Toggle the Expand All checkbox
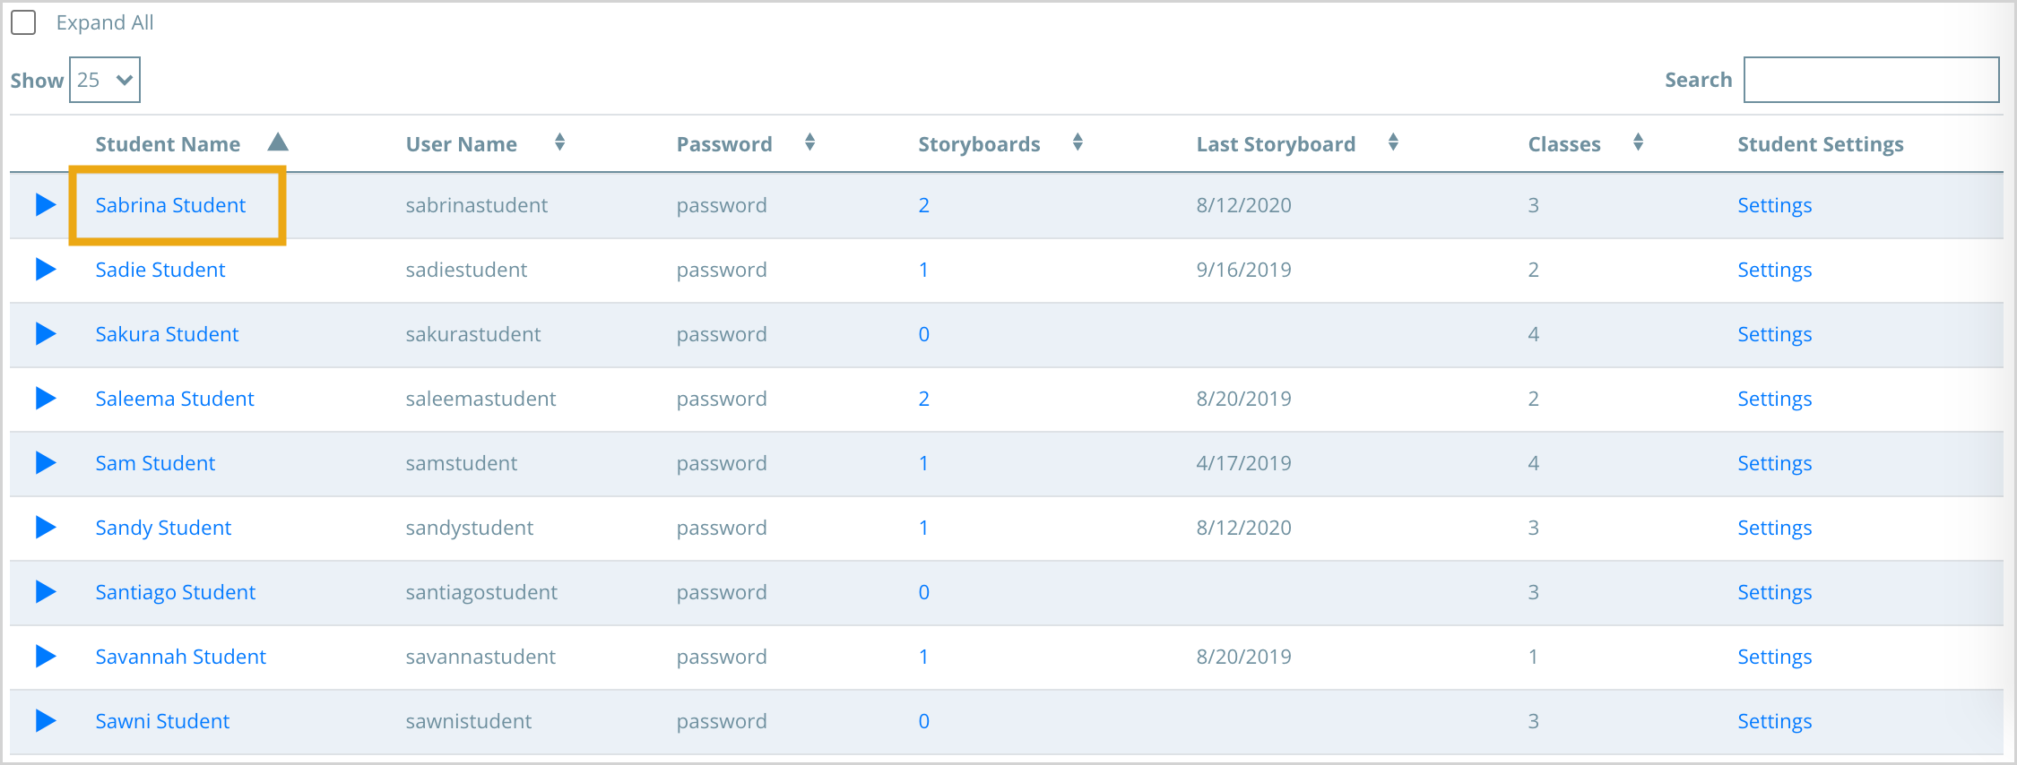This screenshot has height=765, width=2017. (23, 22)
